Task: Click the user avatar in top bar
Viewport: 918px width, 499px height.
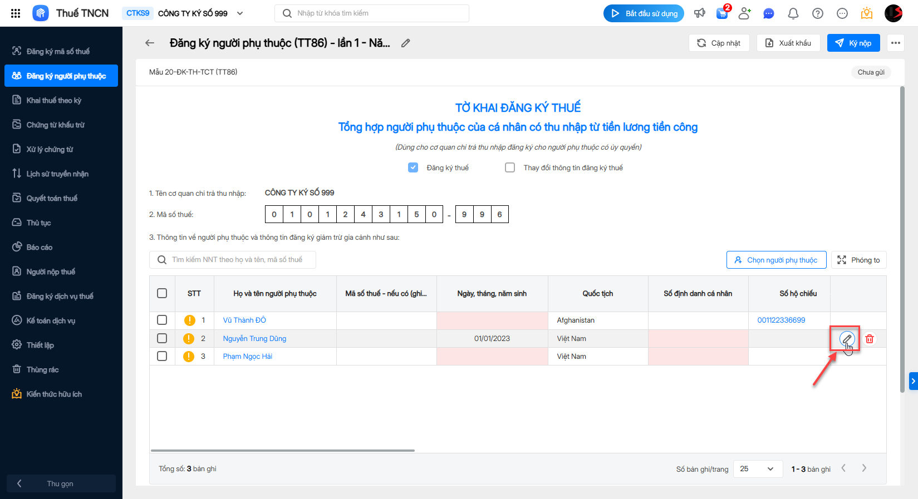Action: pyautogui.click(x=894, y=13)
